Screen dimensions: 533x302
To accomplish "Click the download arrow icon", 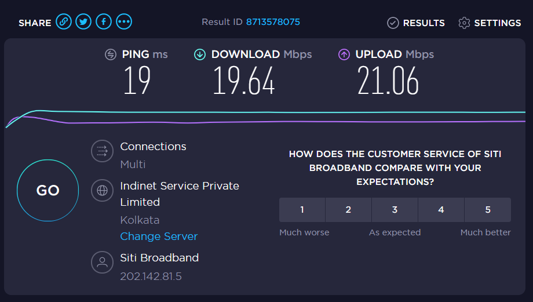I will tap(200, 54).
